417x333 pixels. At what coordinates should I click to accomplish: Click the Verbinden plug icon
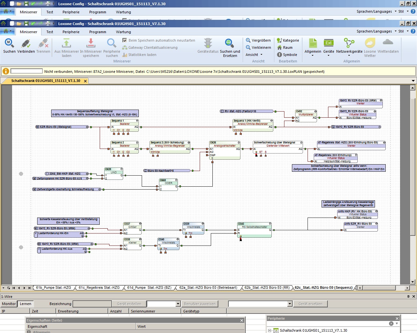tap(26, 43)
